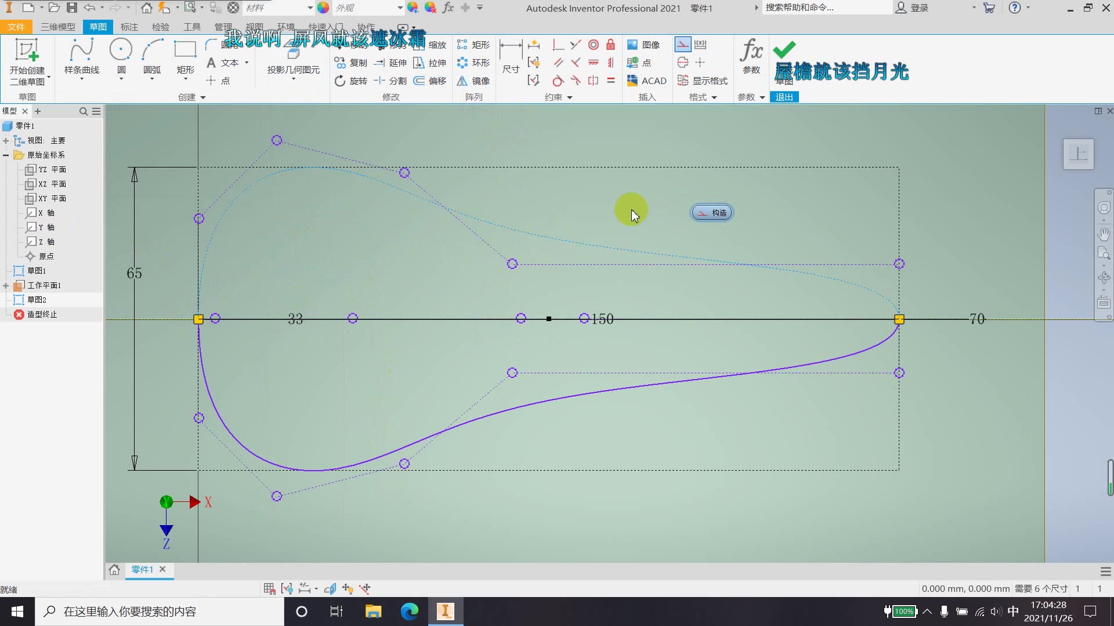The height and width of the screenshot is (626, 1114).
Task: Toggle the centerline format button
Action: click(x=683, y=63)
